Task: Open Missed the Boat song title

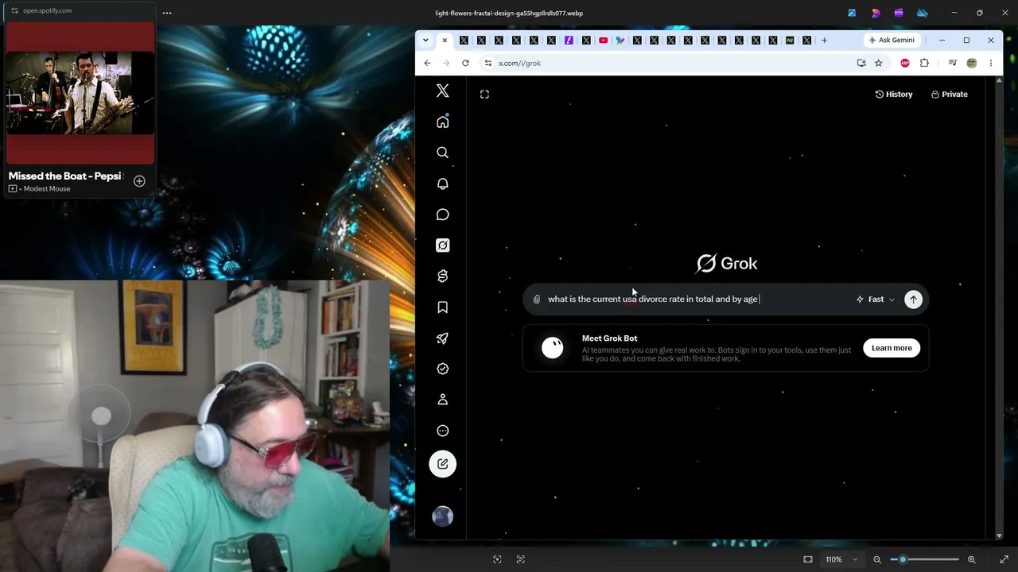Action: click(x=64, y=176)
